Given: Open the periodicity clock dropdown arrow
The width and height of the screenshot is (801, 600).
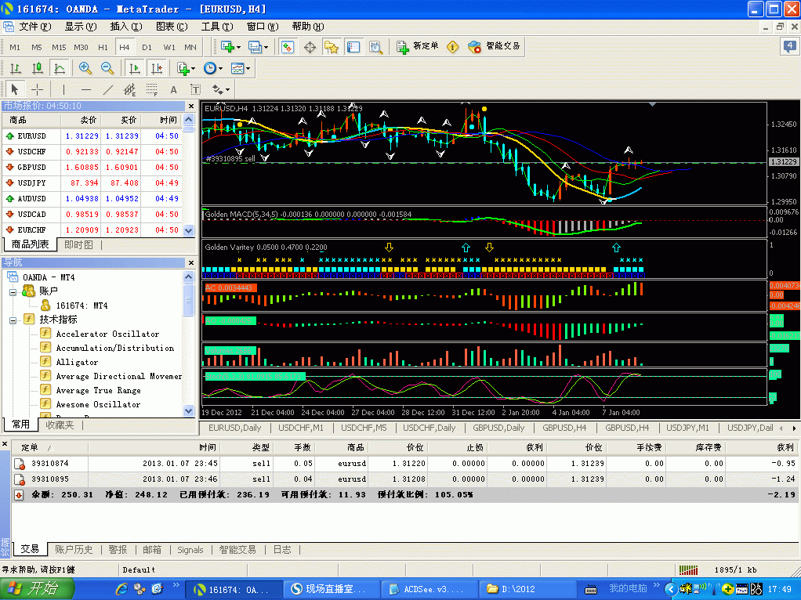Looking at the screenshot, I should click(x=220, y=69).
